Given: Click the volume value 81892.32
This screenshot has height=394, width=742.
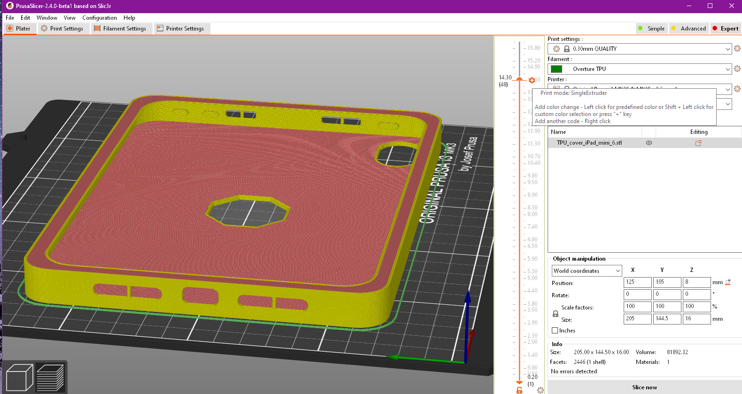Looking at the screenshot, I should click(677, 352).
